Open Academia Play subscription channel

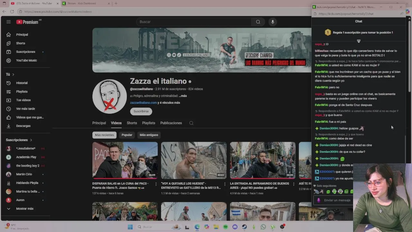coord(25,157)
